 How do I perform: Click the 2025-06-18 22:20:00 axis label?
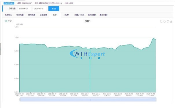click(x=151, y=94)
